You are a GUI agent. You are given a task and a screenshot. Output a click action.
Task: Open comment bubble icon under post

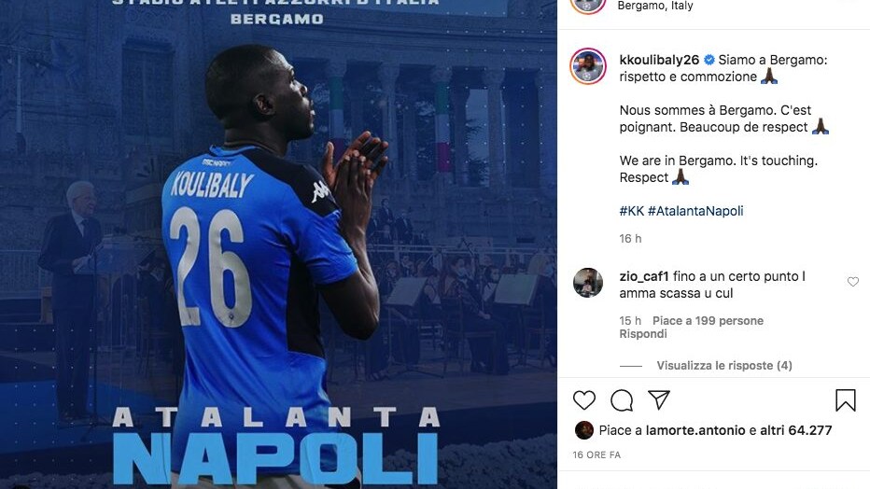pyautogui.click(x=622, y=399)
